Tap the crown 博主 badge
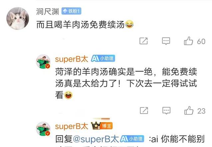The width and height of the screenshot is (212, 147). point(102,126)
